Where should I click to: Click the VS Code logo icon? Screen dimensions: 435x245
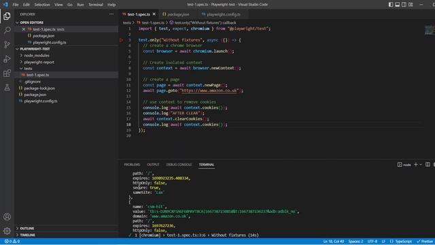5,5
